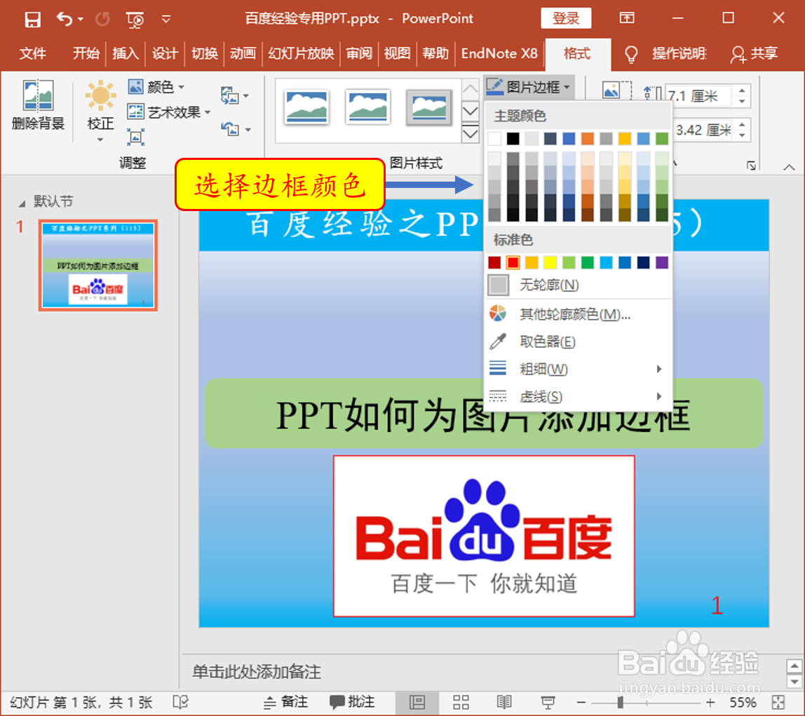Image resolution: width=805 pixels, height=716 pixels.
Task: Choose the 取色器(E) eyedropper
Action: pyautogui.click(x=578, y=342)
